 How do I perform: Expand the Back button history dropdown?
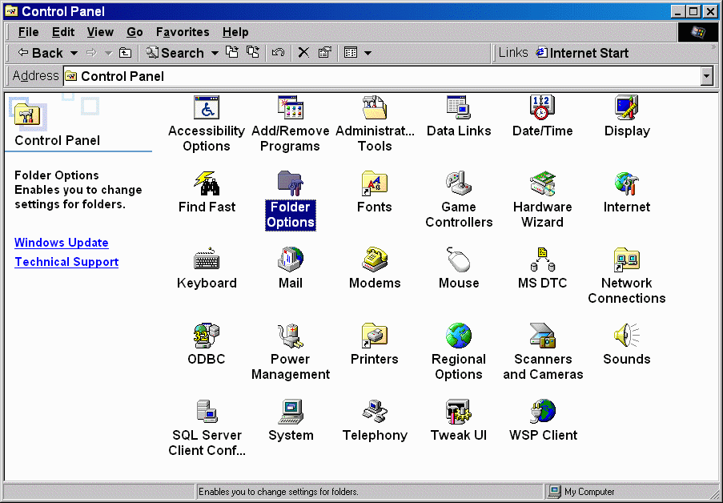[74, 53]
